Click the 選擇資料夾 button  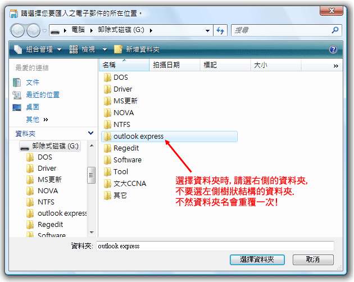pyautogui.click(x=257, y=260)
